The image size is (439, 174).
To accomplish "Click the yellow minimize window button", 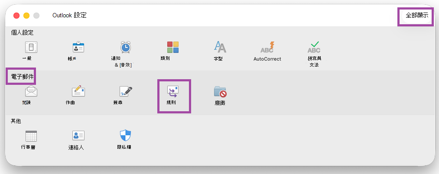I will [26, 16].
